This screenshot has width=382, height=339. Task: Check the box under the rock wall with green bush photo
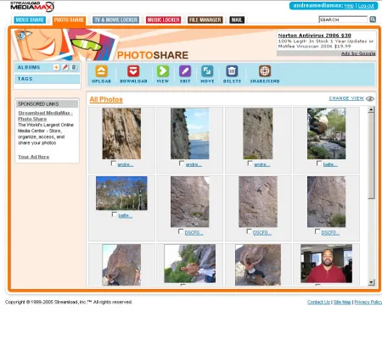[x=317, y=231]
